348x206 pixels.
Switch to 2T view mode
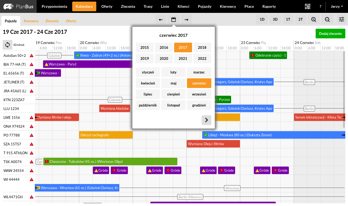[x=301, y=19]
